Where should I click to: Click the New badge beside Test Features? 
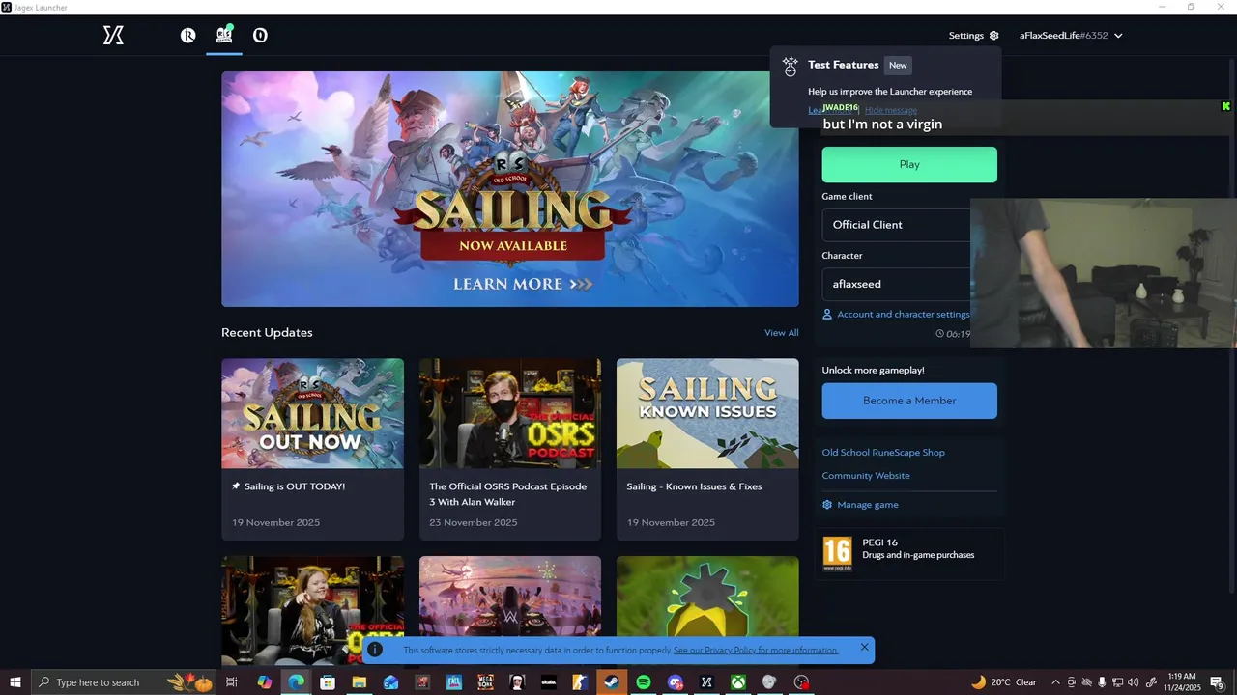coord(898,65)
